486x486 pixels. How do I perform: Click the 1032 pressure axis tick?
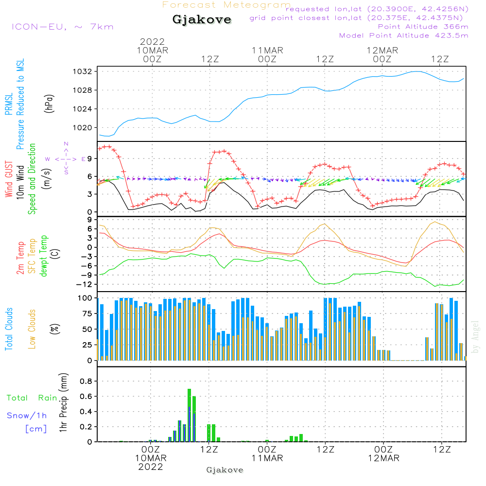pyautogui.click(x=83, y=71)
